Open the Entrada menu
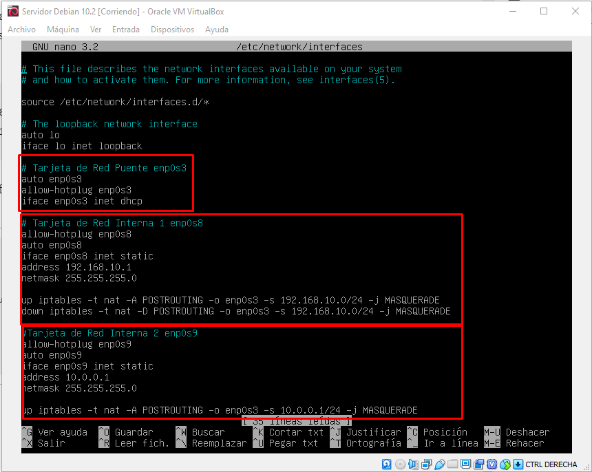 (x=125, y=30)
